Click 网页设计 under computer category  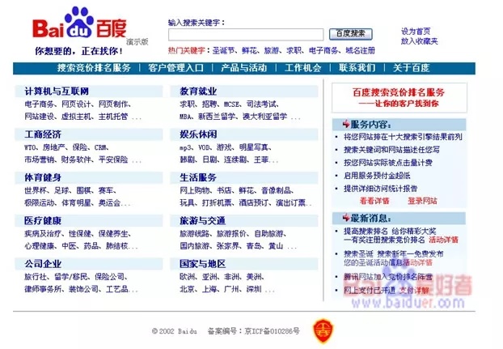[x=76, y=104]
